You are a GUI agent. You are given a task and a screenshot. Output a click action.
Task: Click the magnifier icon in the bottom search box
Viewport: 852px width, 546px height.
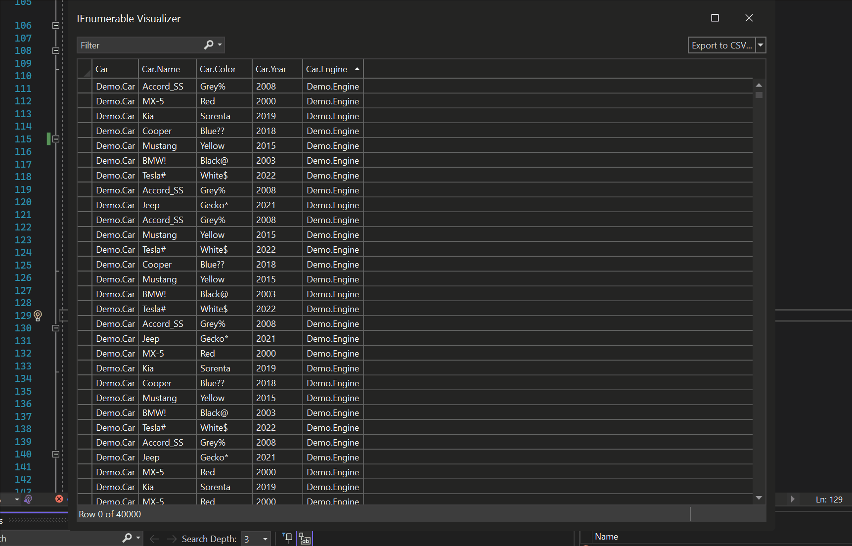(127, 538)
